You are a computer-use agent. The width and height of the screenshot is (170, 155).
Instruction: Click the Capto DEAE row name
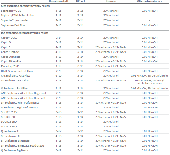(9, 38)
